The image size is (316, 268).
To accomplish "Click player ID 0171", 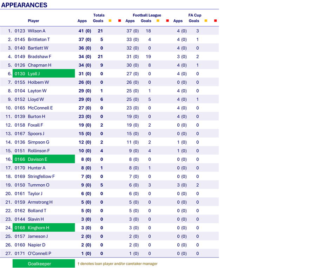I will click(x=20, y=254).
